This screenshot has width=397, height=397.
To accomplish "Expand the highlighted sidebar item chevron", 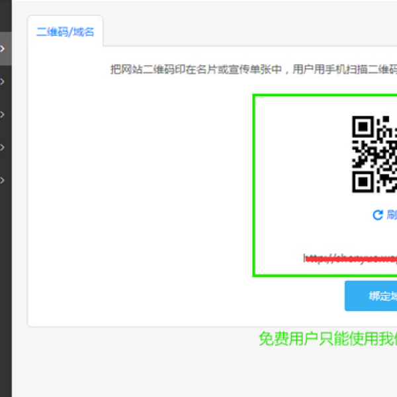I will 3,49.
